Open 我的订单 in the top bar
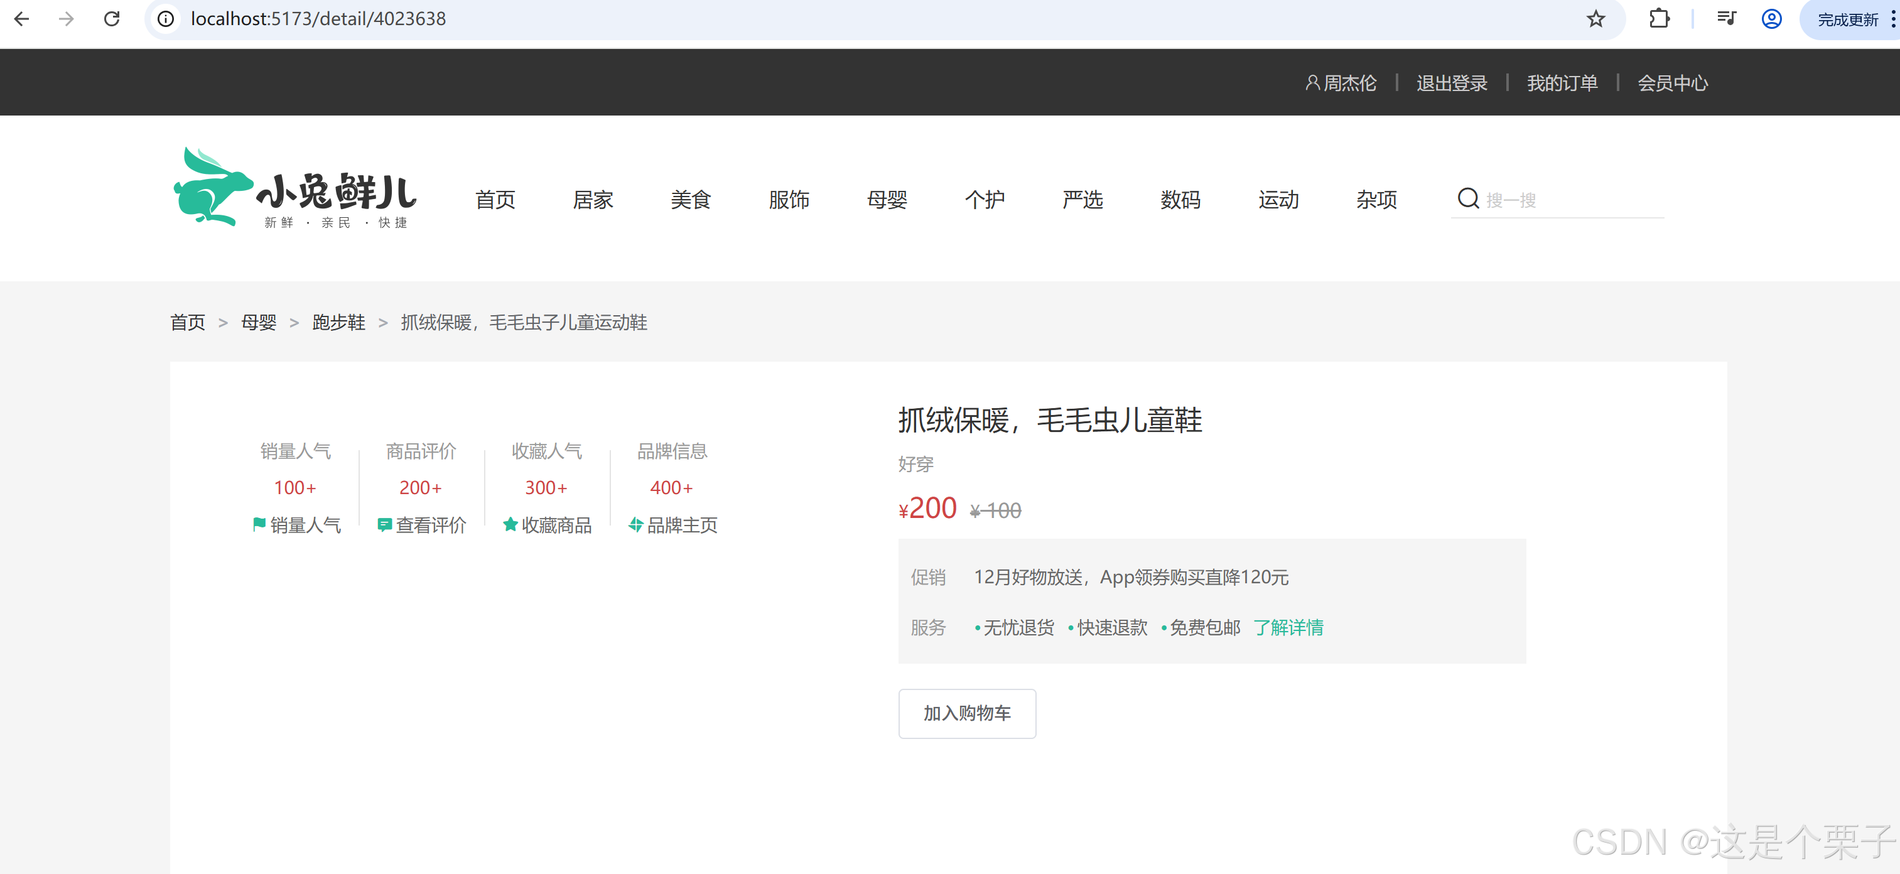Screen dimensions: 1900x874 pyautogui.click(x=1562, y=84)
